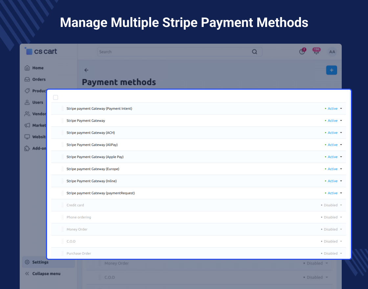Image resolution: width=368 pixels, height=289 pixels.
Task: Open Stripe Payment Gateway (Apple Pay) method
Action: 95,157
